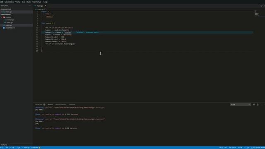Image resolution: width=265 pixels, height=149 pixels.
Task: Open the README.md file
Action: pos(10,28)
